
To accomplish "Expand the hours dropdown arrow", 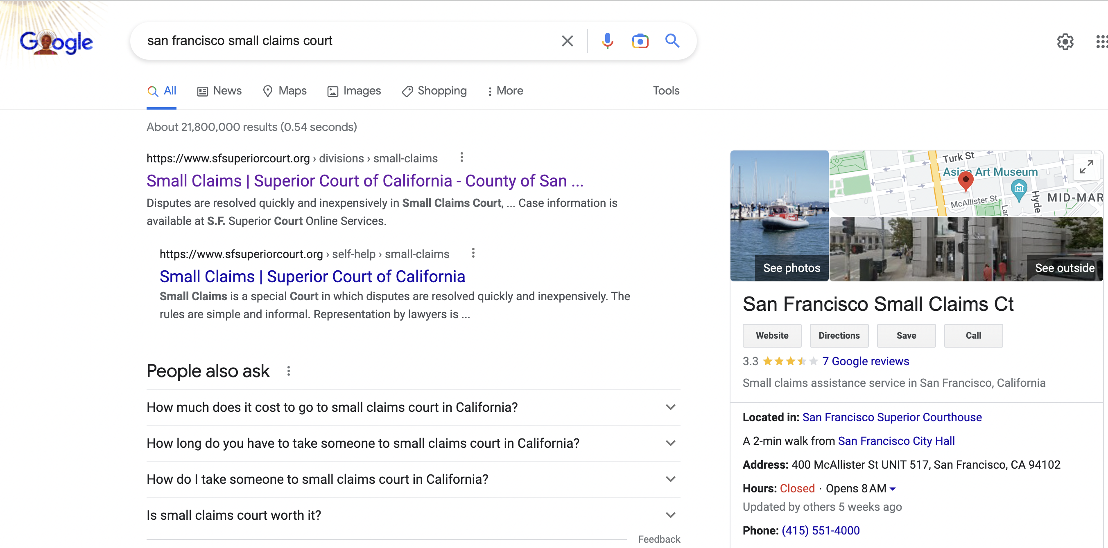I will coord(893,489).
